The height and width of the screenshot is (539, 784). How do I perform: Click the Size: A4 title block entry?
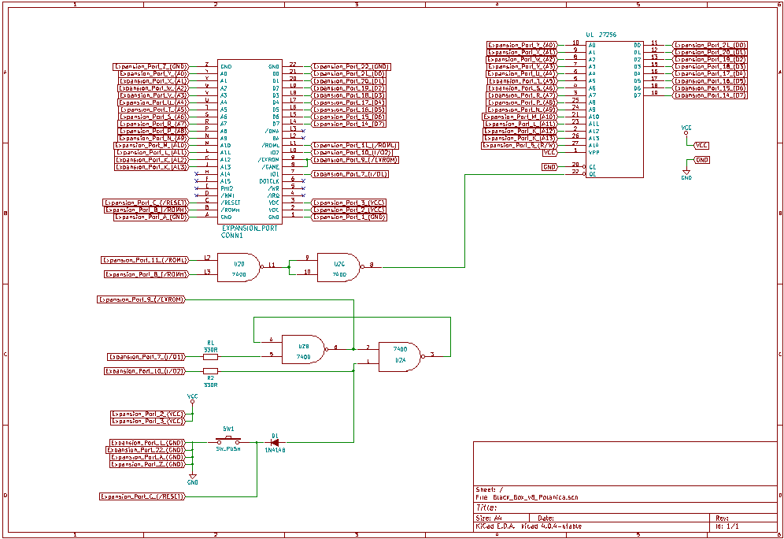(489, 519)
